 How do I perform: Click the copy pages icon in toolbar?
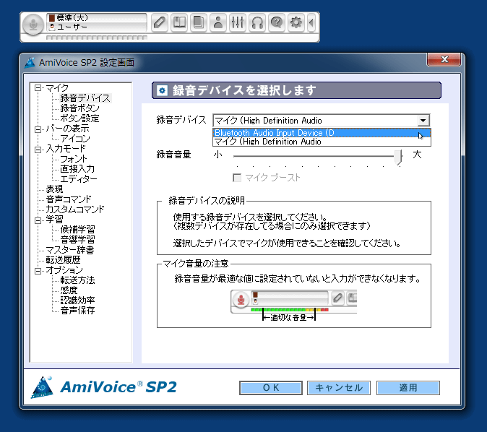click(199, 22)
